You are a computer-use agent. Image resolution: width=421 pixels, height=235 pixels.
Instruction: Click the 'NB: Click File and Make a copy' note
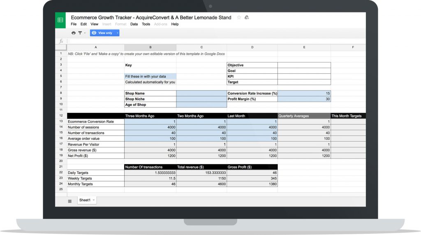146,54
